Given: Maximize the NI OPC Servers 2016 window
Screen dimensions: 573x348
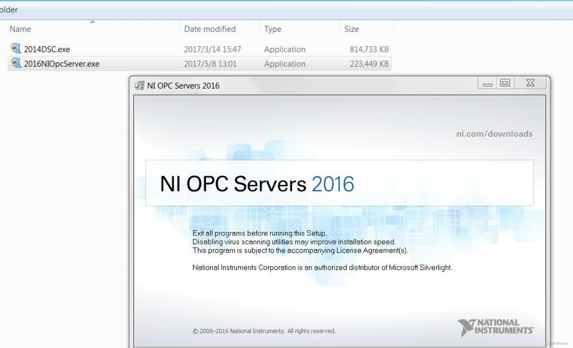Looking at the screenshot, I should tap(505, 83).
